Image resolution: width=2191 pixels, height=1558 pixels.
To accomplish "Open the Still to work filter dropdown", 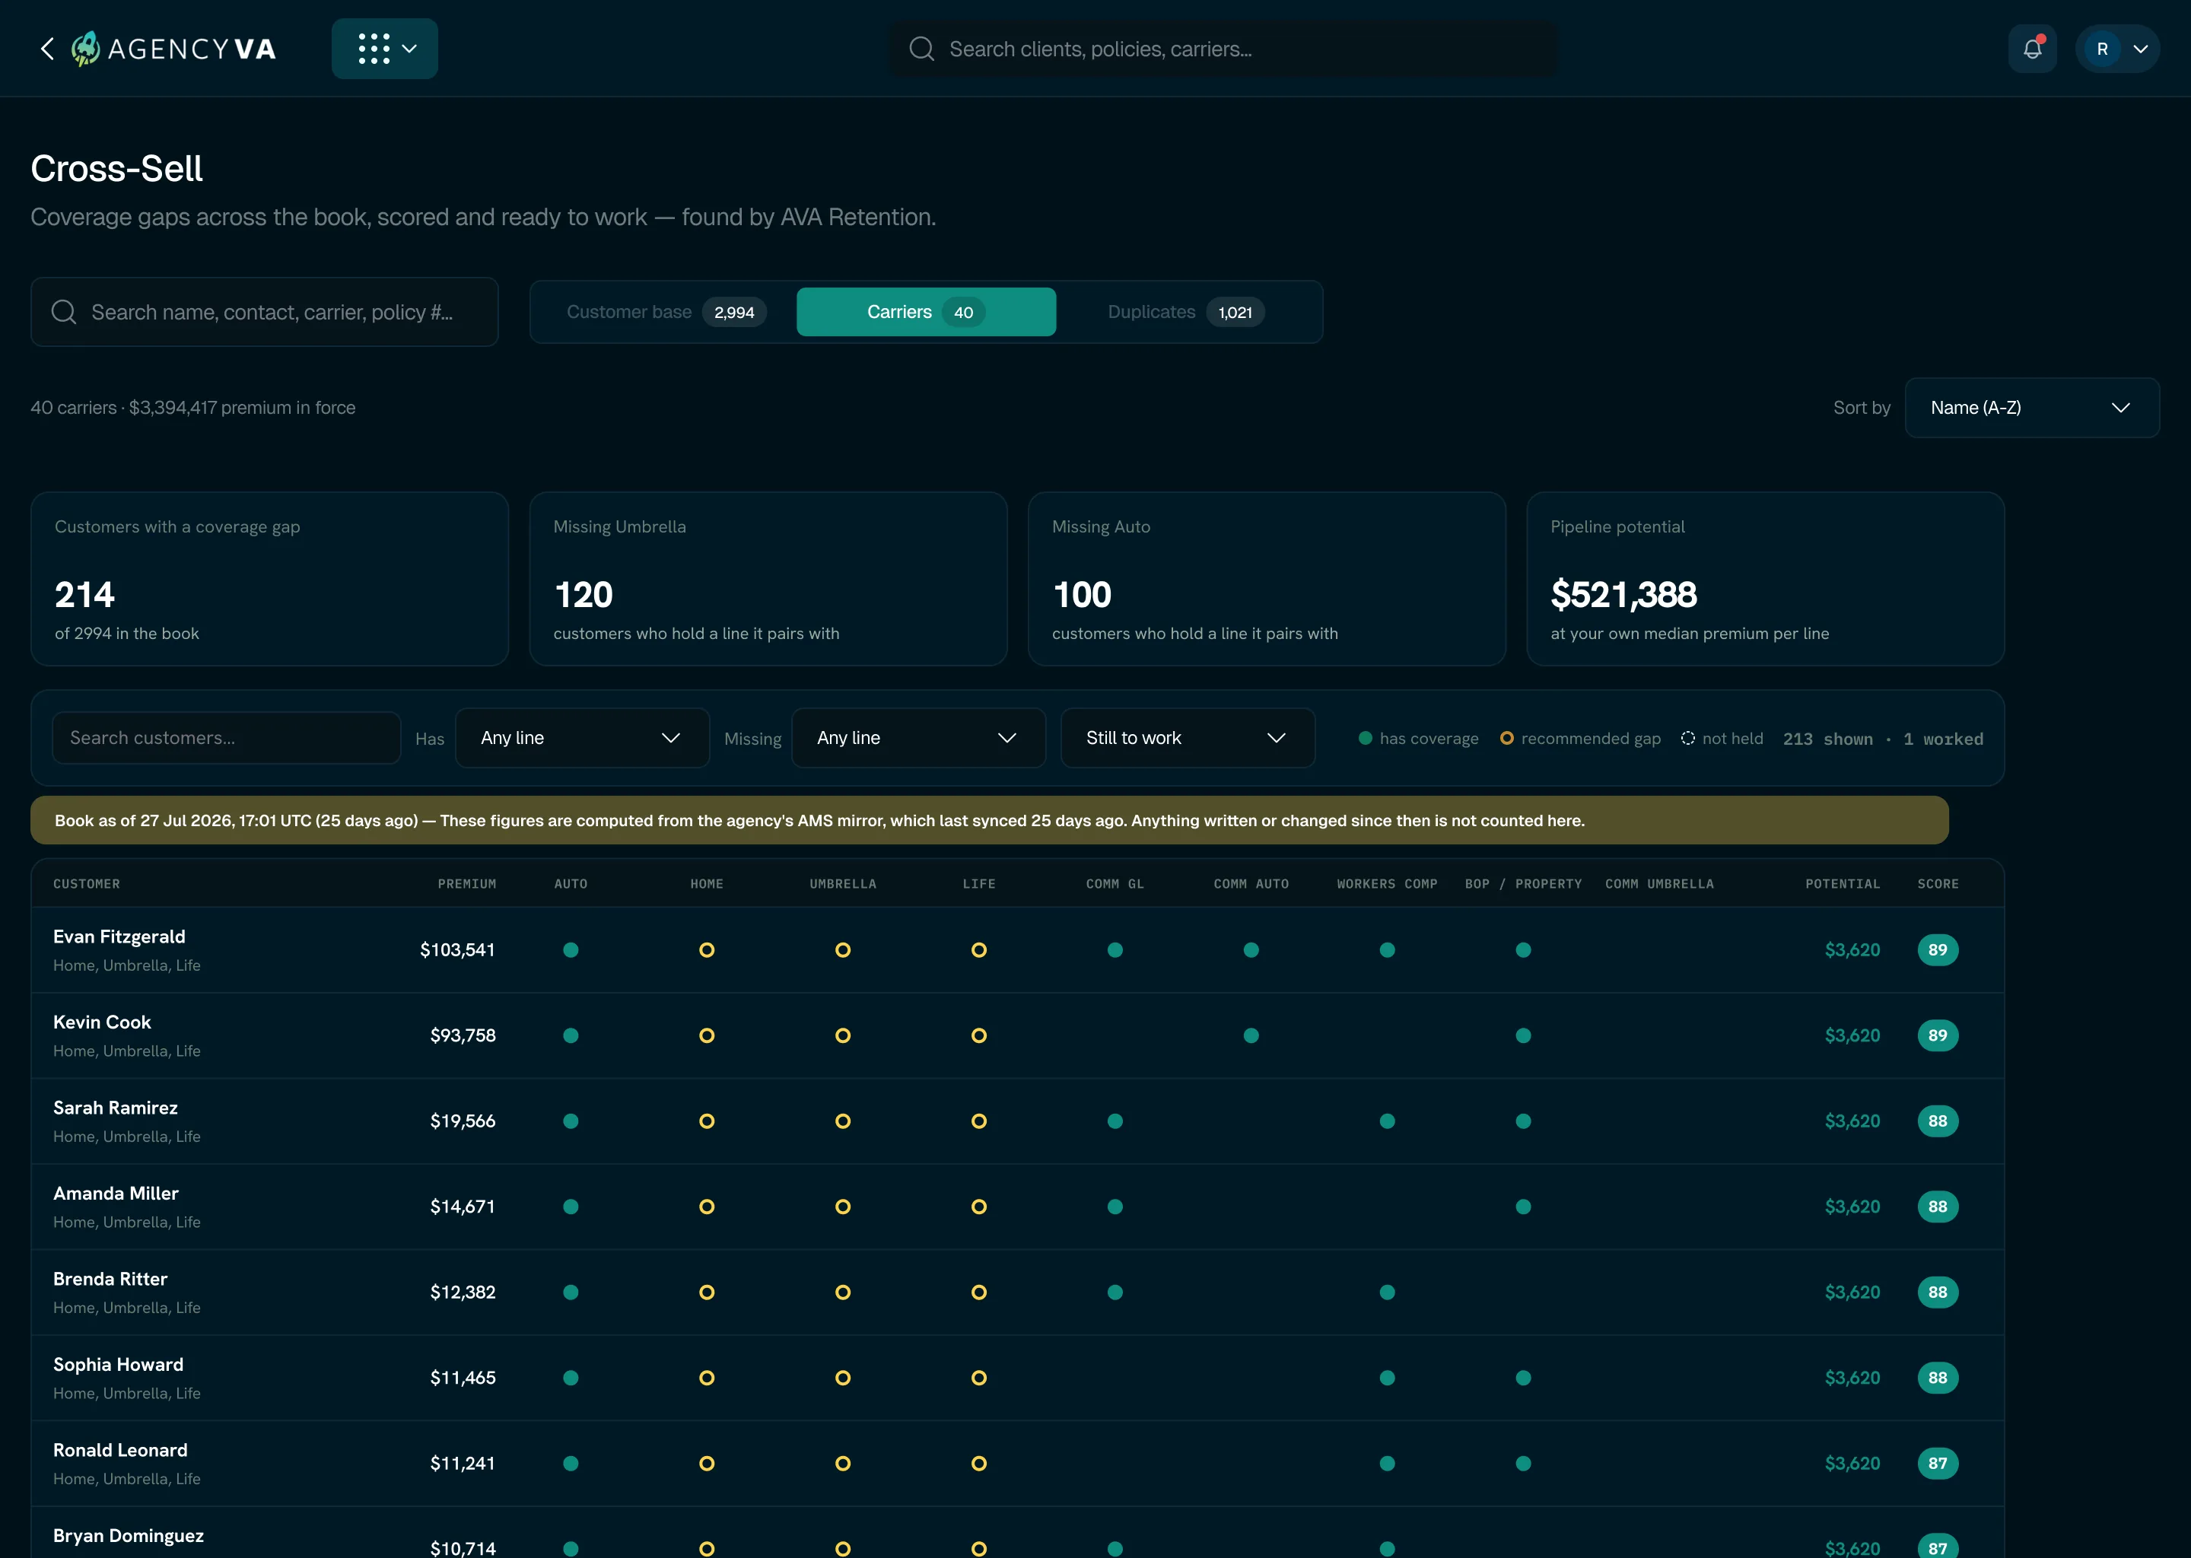I will tap(1188, 738).
